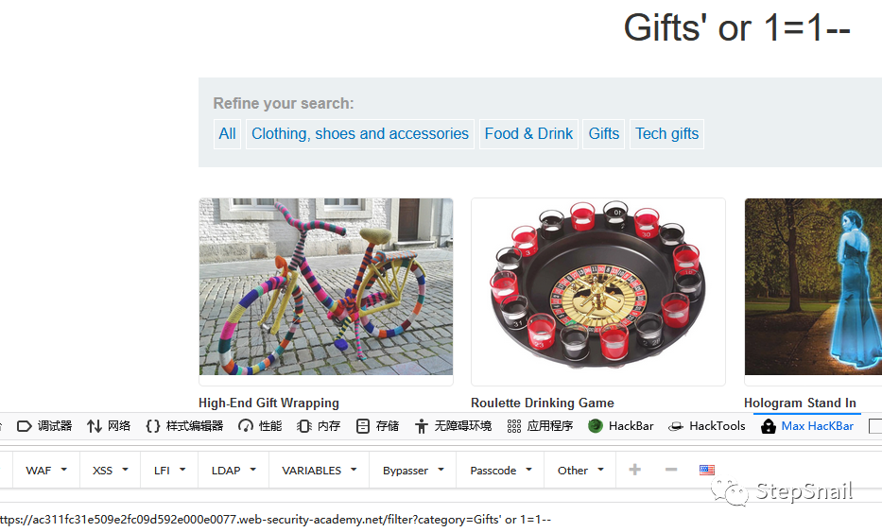Open the Roulette Drinking Game thumbnail
This screenshot has height=532, width=882.
(598, 287)
